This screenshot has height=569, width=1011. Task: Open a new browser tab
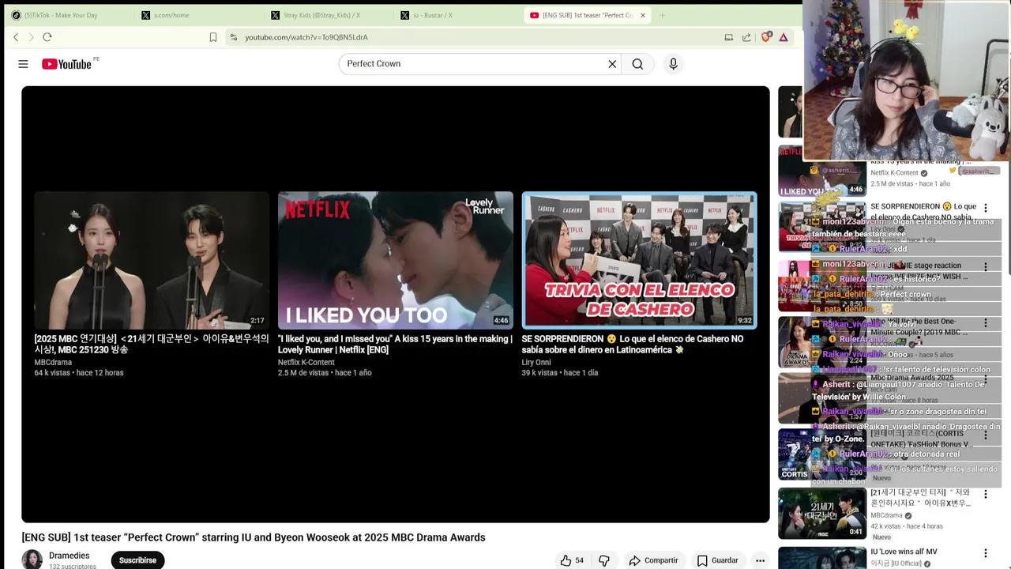pyautogui.click(x=662, y=15)
